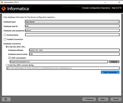The width and height of the screenshot is (123, 103).
Task: Click the Database address field
Action: [74, 50]
